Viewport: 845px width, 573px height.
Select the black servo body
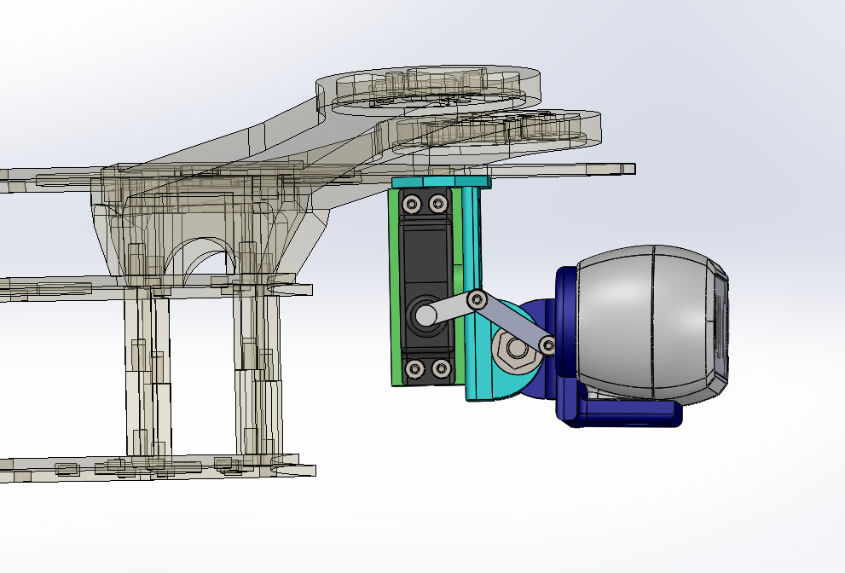pyautogui.click(x=426, y=256)
